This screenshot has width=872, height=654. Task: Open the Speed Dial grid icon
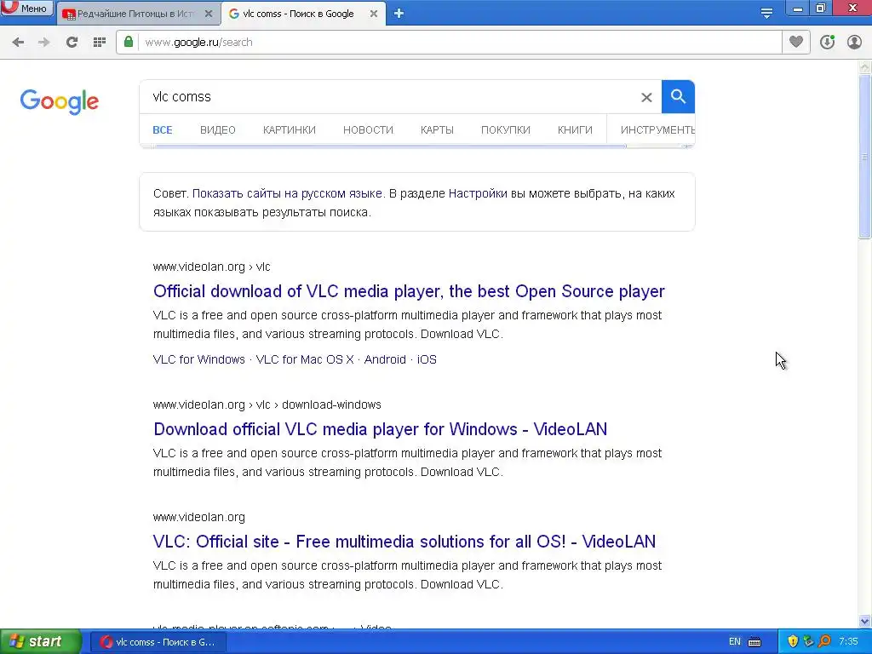tap(100, 43)
